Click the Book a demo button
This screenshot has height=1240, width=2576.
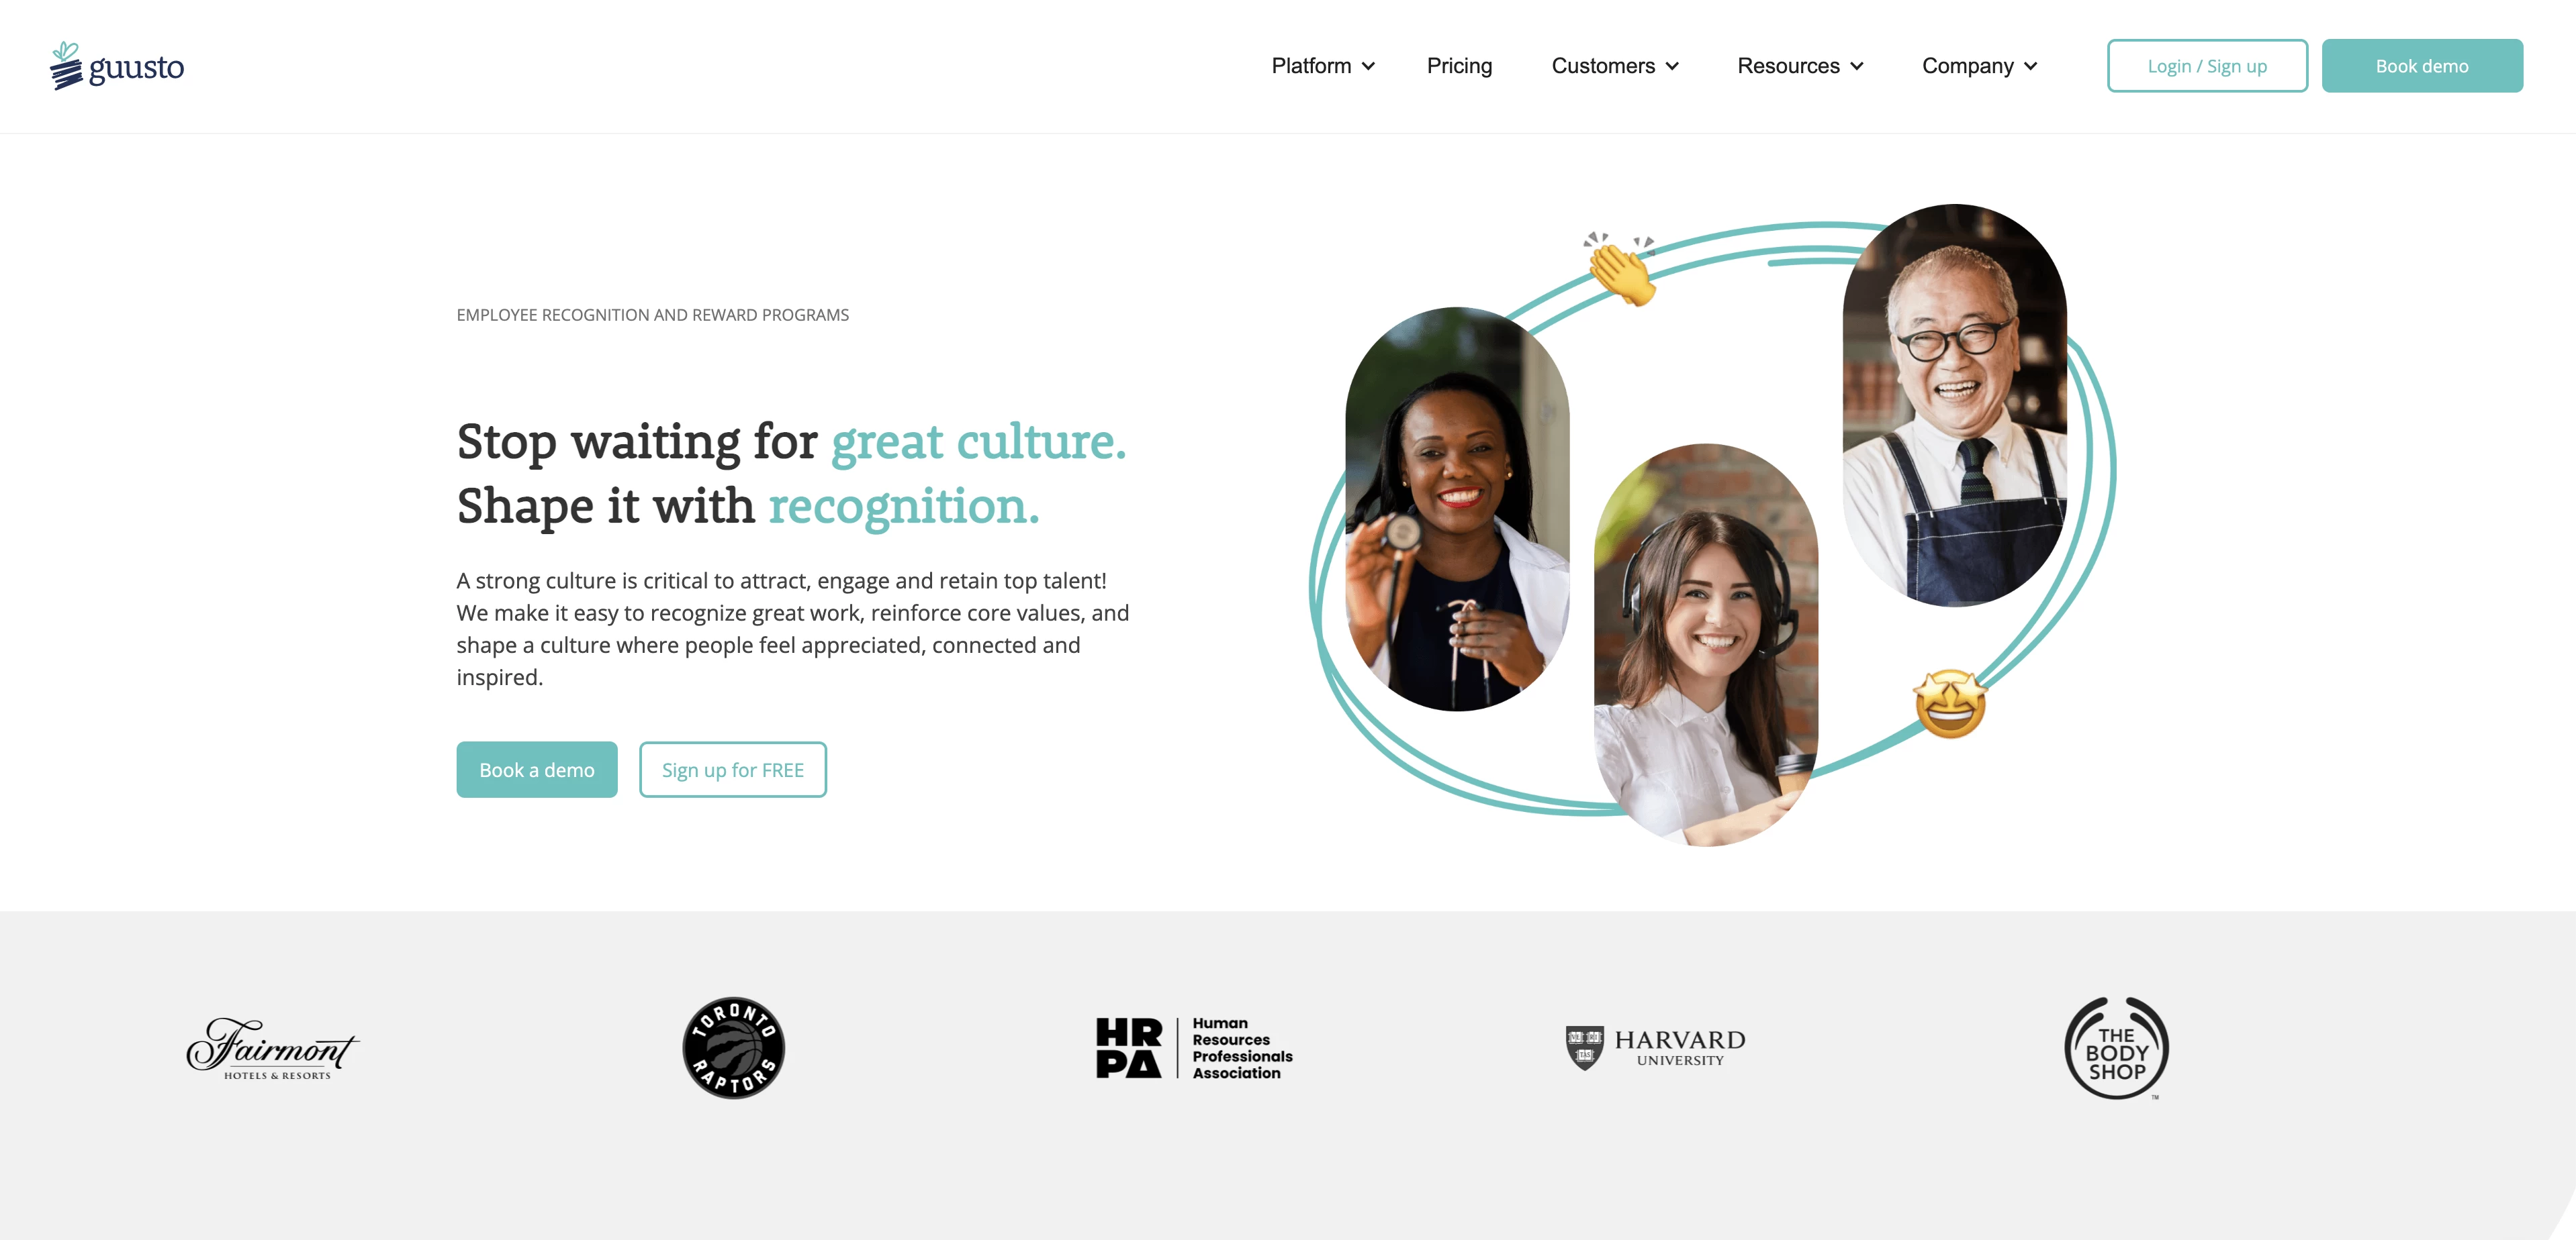[x=537, y=769]
